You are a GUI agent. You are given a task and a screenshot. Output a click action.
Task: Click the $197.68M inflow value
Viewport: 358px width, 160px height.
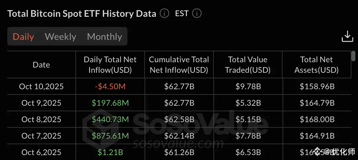point(110,103)
